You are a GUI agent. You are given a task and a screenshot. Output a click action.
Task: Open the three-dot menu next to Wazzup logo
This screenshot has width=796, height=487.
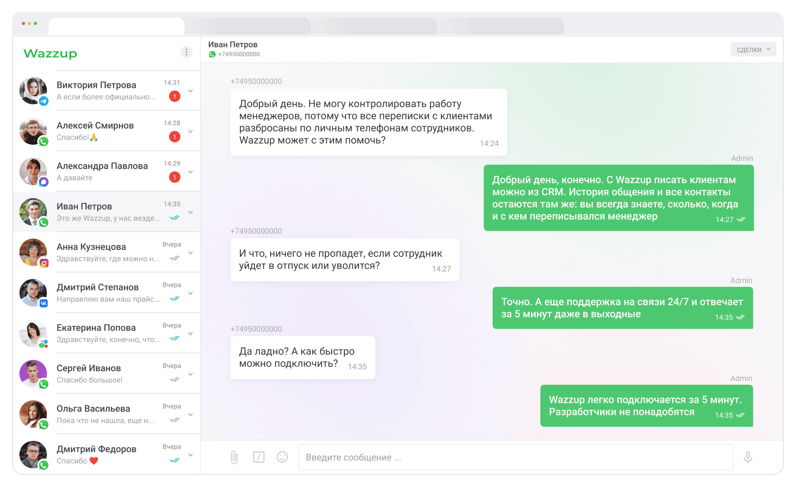pos(186,52)
